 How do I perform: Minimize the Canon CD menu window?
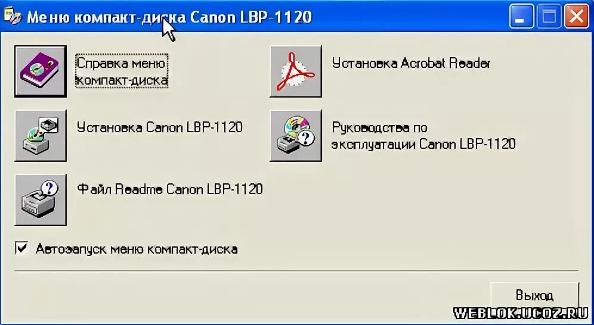click(521, 16)
